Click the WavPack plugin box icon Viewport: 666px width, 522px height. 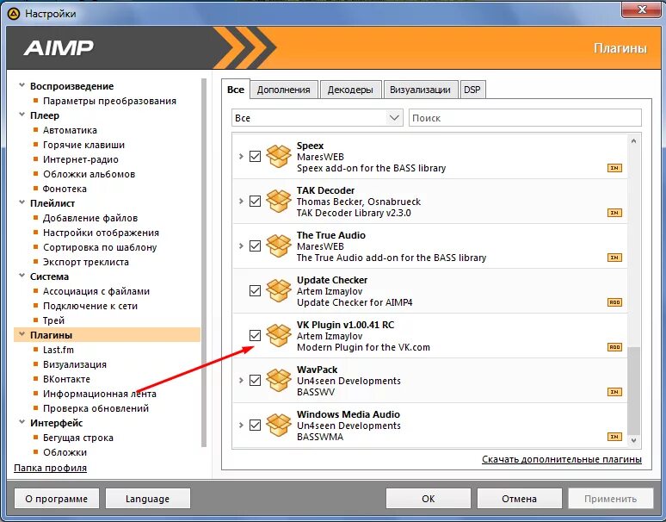279,380
